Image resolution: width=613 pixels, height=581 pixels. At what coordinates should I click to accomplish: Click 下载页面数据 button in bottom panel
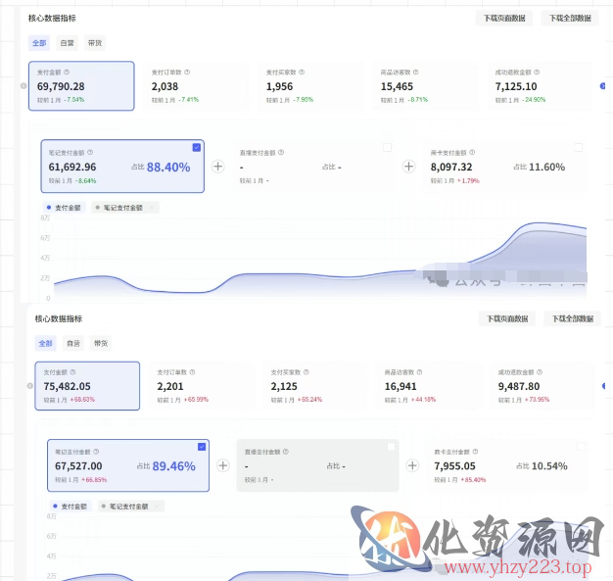tap(507, 318)
